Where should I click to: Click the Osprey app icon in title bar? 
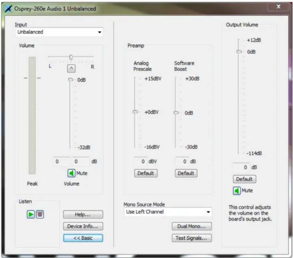pyautogui.click(x=8, y=9)
